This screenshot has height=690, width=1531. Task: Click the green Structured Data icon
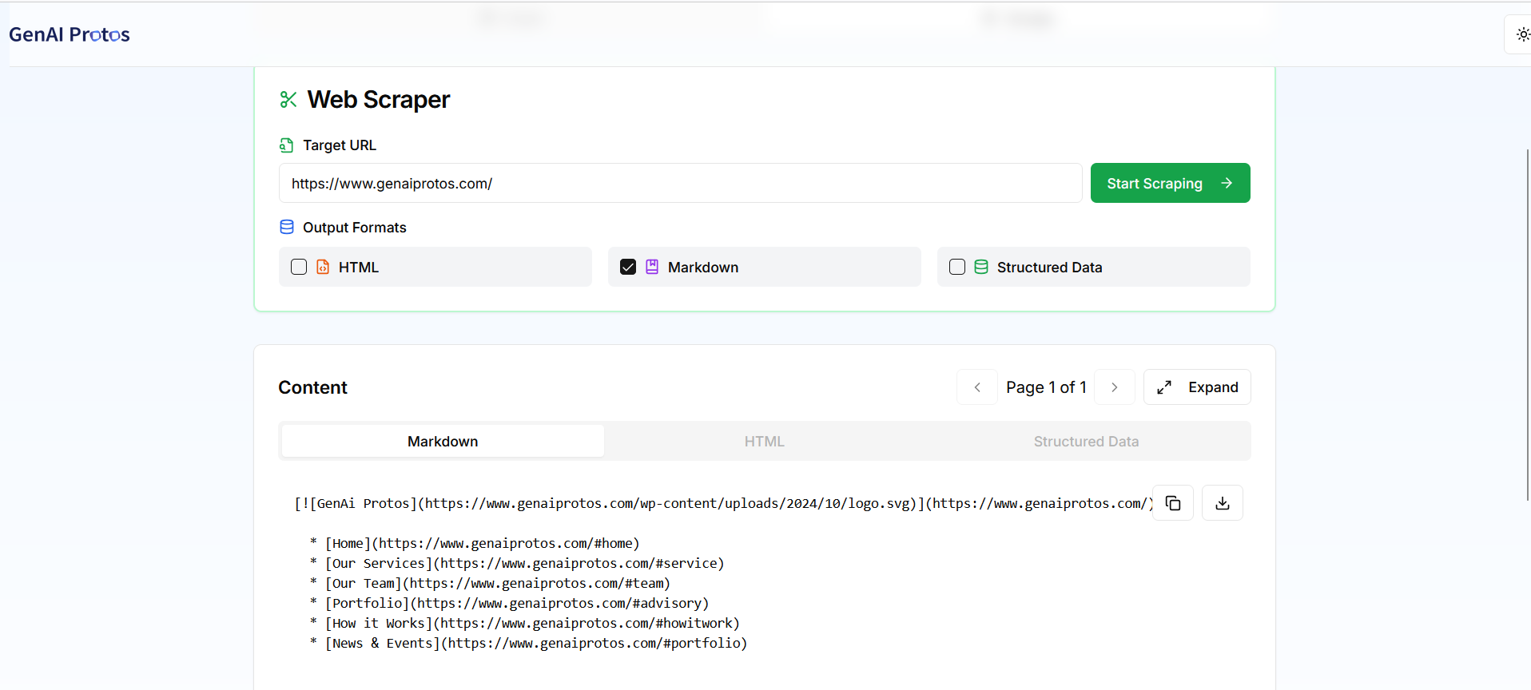point(981,267)
